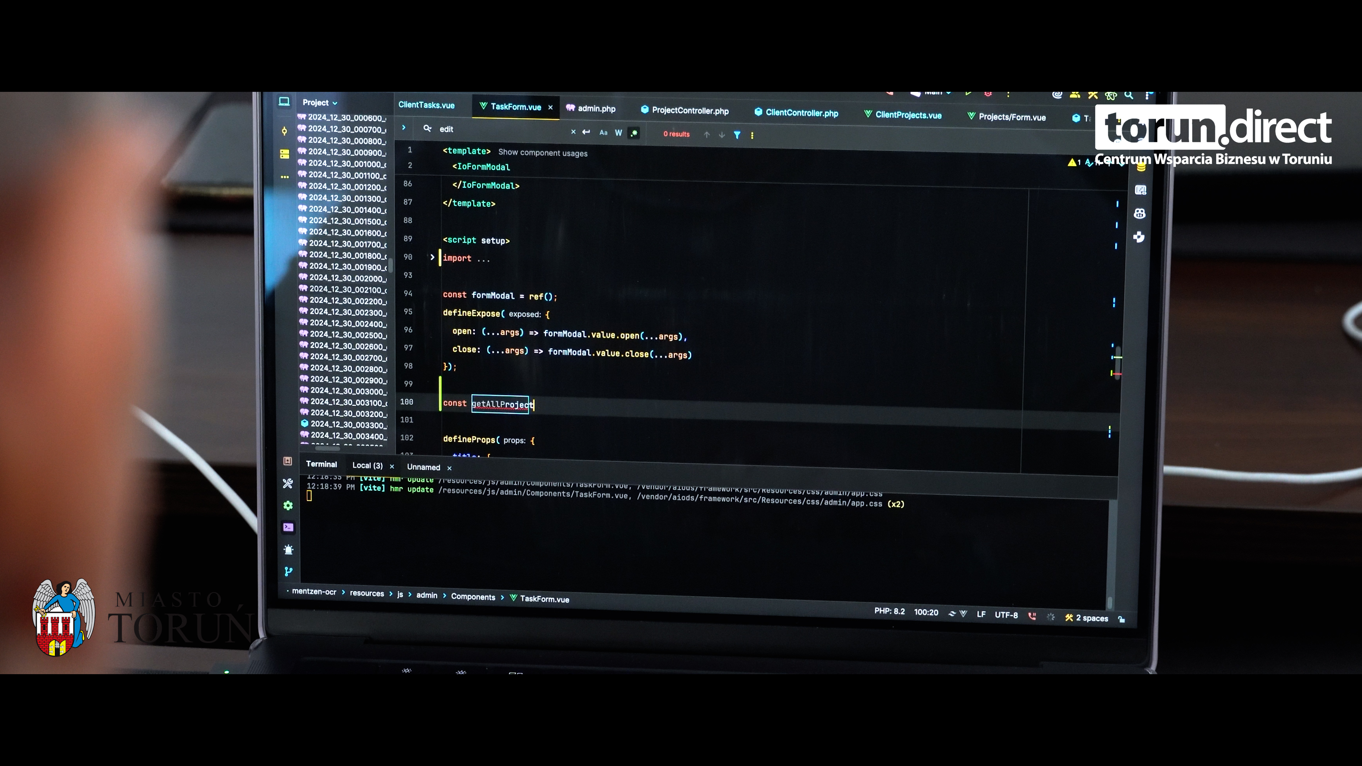This screenshot has width=1362, height=766.
Task: Click the Terminal tool window icon
Action: (288, 527)
